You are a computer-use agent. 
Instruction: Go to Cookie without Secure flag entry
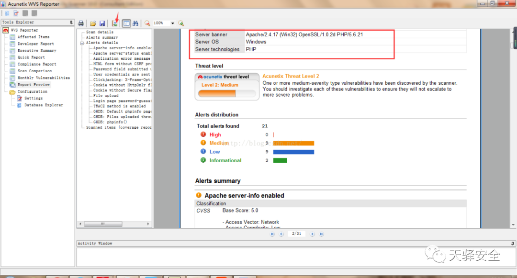[122, 90]
